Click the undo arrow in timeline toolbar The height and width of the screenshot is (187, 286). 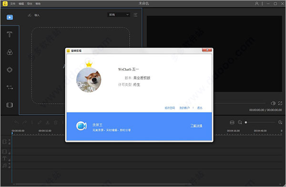point(17,122)
